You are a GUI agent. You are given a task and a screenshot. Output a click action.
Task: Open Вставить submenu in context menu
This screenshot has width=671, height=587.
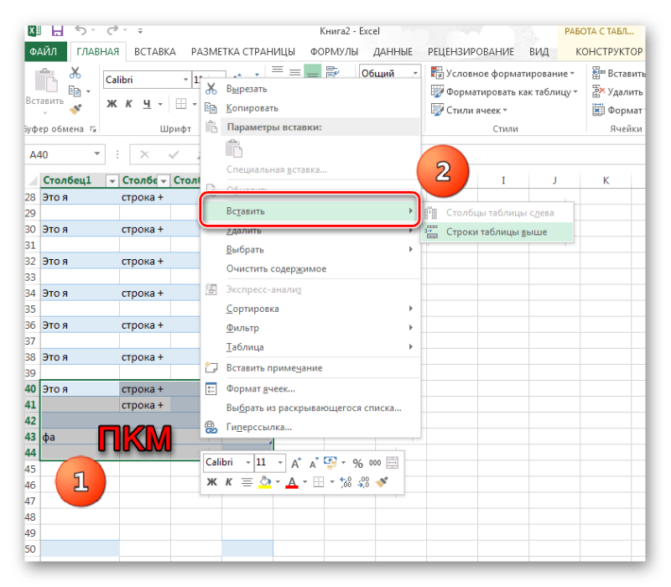[311, 211]
